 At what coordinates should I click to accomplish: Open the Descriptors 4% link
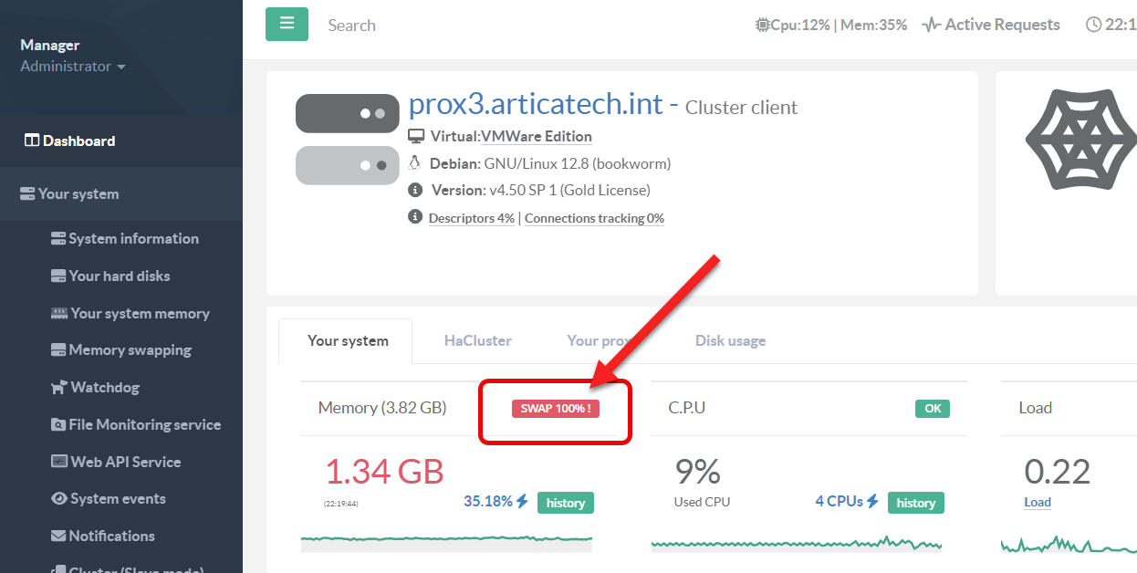[x=471, y=219]
